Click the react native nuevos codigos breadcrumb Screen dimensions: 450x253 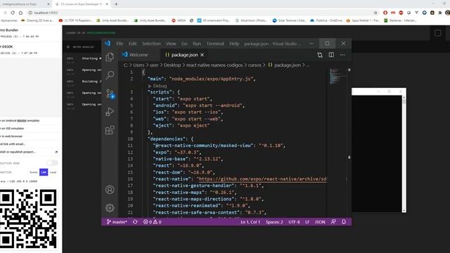click(x=214, y=65)
